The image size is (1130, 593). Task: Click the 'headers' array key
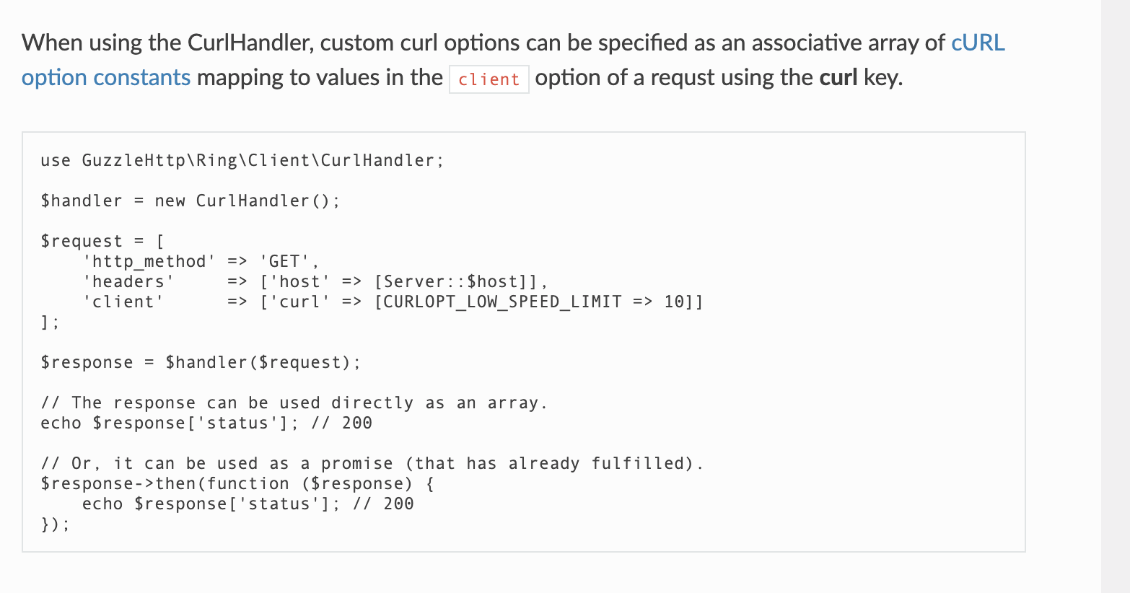point(128,281)
